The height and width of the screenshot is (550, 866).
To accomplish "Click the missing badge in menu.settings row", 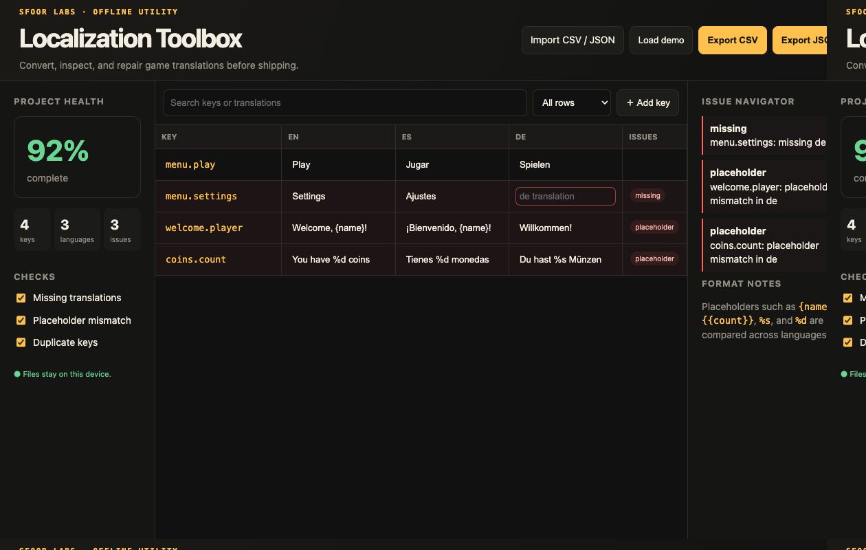I will [x=647, y=196].
